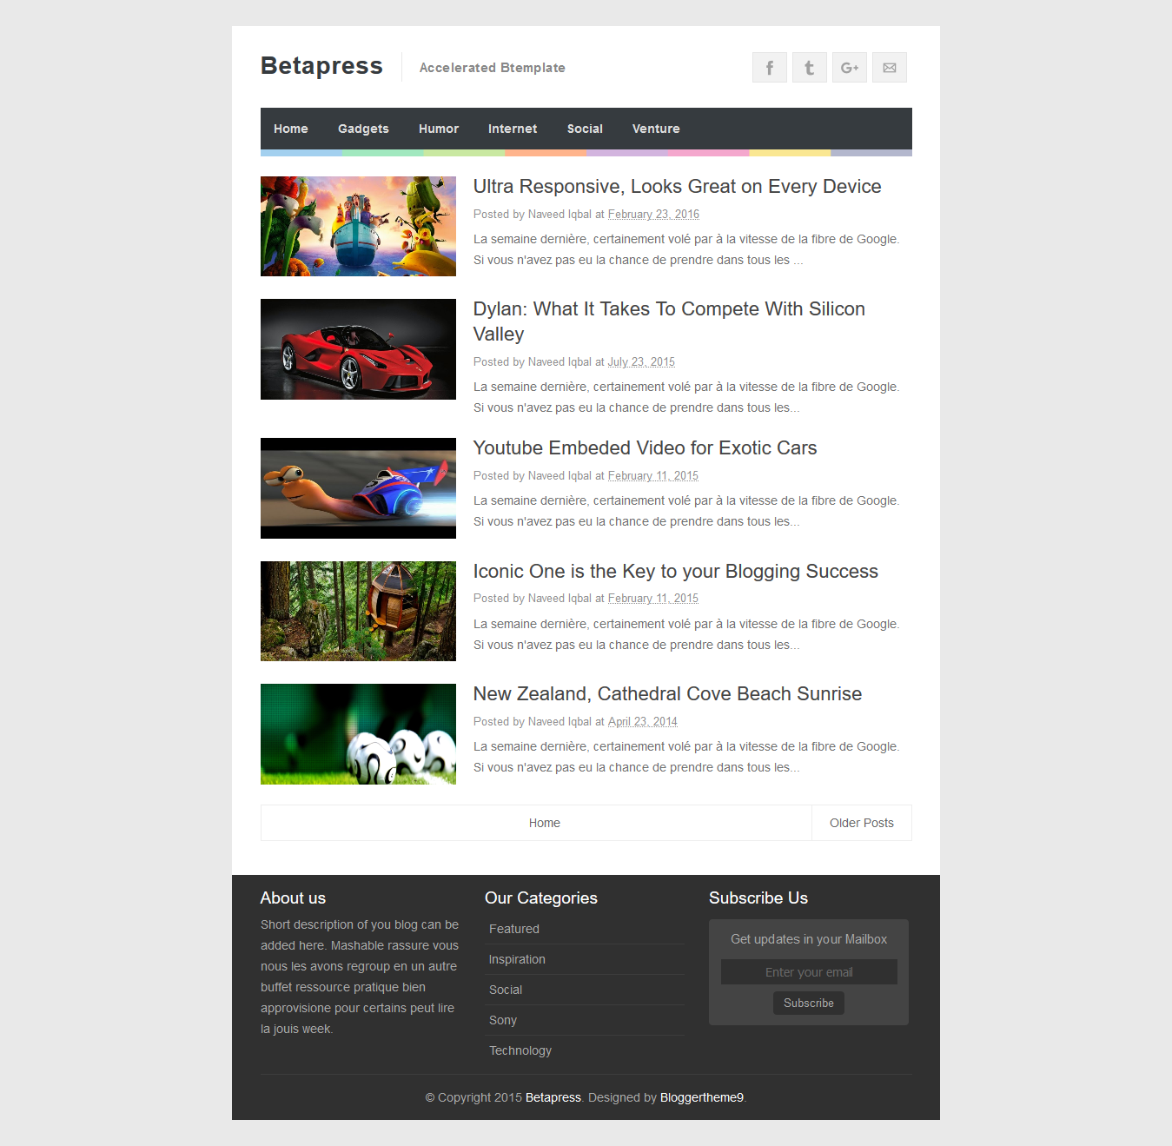Click the About us heading
This screenshot has width=1172, height=1146.
point(294,898)
